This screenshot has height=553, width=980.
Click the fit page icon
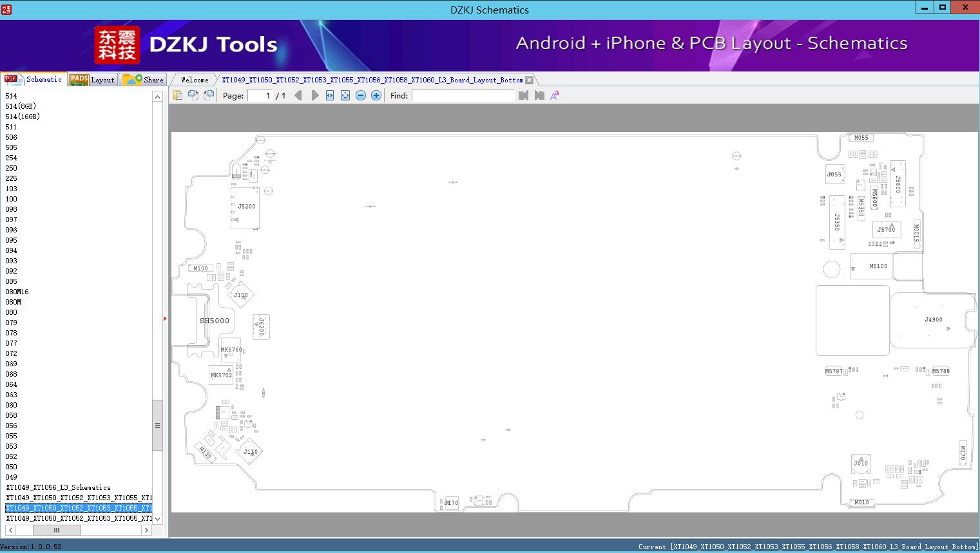345,95
